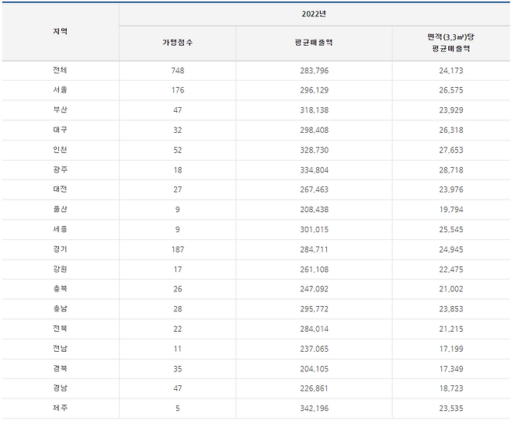Click the 경북 region cell
This screenshot has height=421, width=511.
(x=60, y=369)
